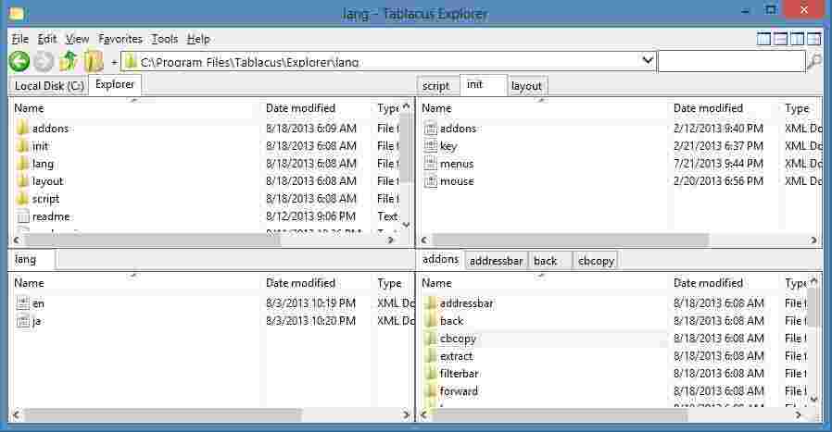Image resolution: width=832 pixels, height=432 pixels.
Task: Click the folder icon inside the address bar
Action: pyautogui.click(x=131, y=61)
